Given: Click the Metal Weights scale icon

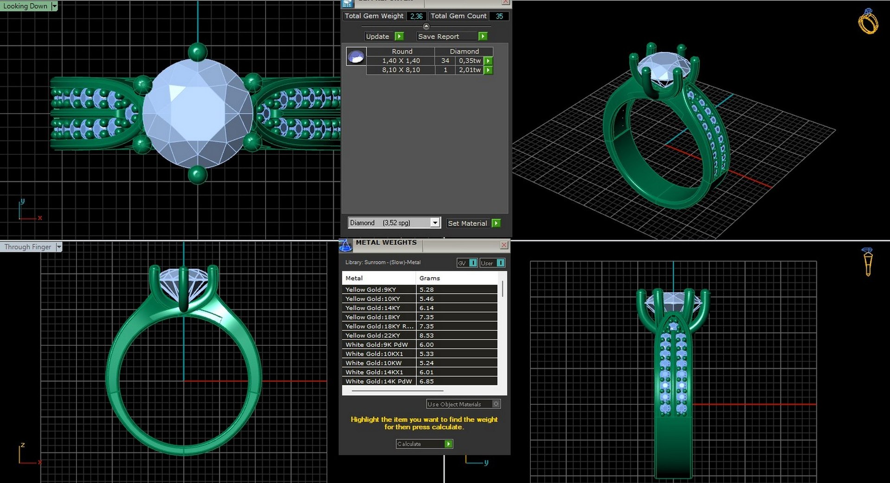Looking at the screenshot, I should point(346,246).
